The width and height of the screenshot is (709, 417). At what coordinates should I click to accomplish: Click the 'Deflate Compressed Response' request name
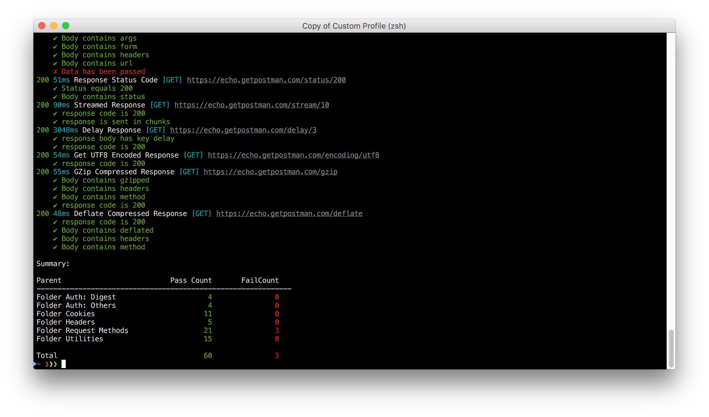pyautogui.click(x=131, y=214)
